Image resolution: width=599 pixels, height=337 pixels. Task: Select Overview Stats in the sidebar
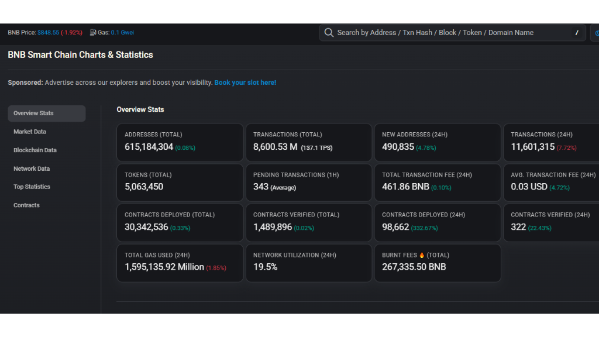coord(47,114)
